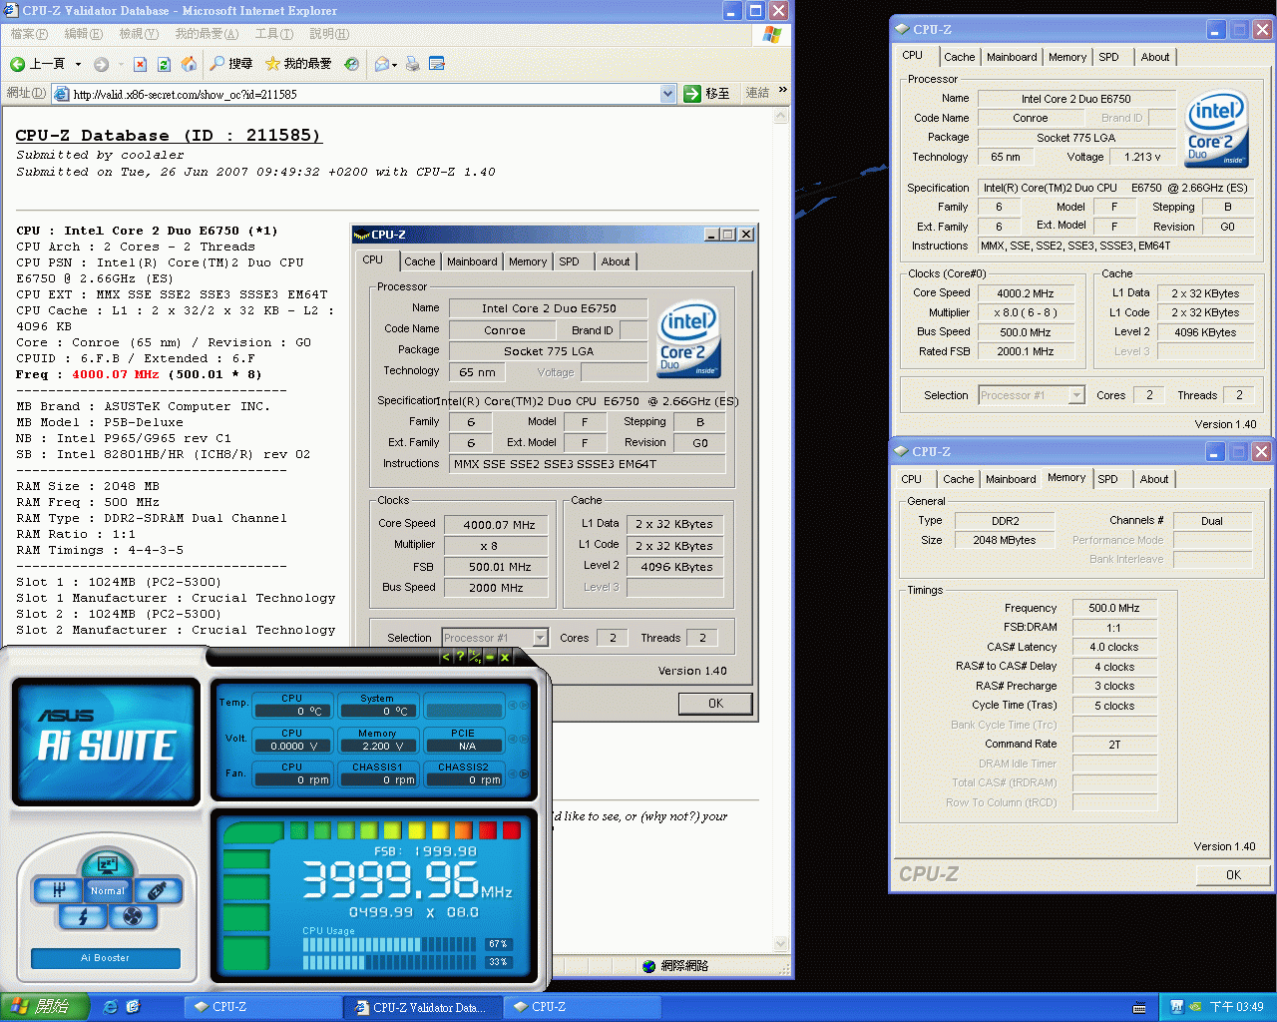Viewport: 1277px width, 1022px height.
Task: Open the Mail icon dropdown arrow
Action: [395, 65]
